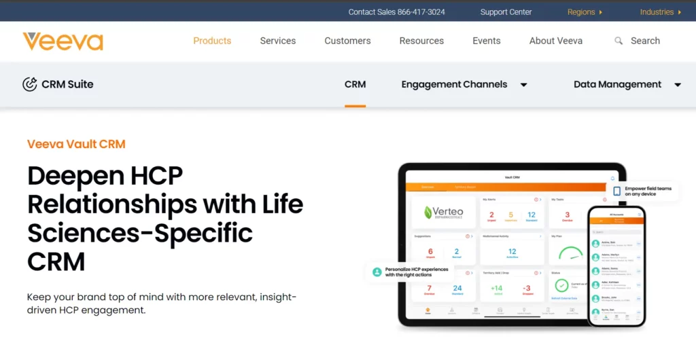Open the Events menu
The image size is (696, 349).
487,41
